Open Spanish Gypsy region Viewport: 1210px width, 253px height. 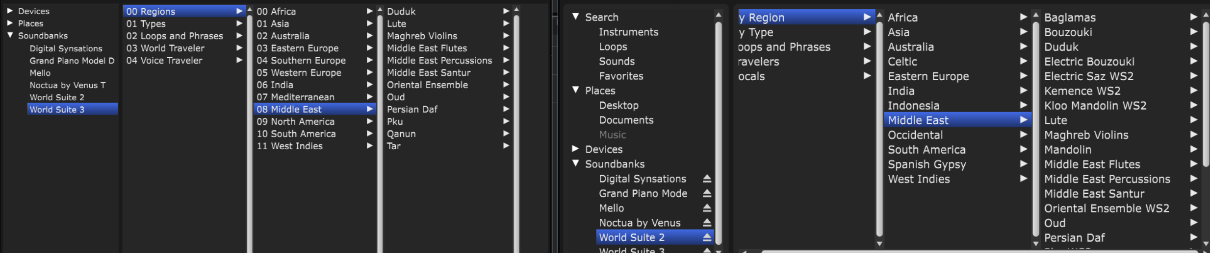click(x=927, y=164)
